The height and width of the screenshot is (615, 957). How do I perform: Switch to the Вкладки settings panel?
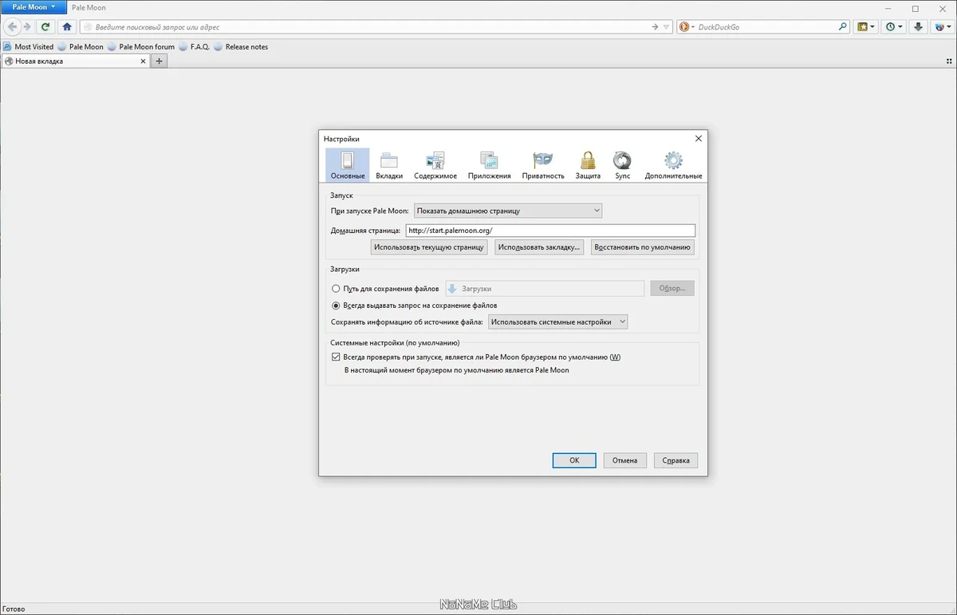389,165
